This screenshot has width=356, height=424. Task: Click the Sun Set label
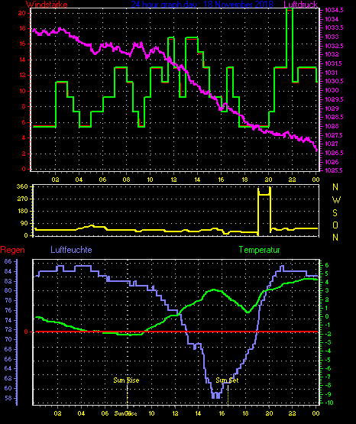(x=227, y=380)
